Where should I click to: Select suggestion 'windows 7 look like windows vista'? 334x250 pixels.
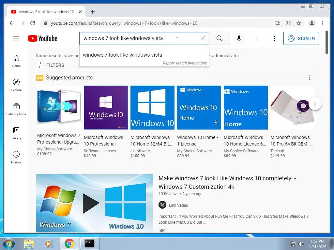tap(144, 55)
